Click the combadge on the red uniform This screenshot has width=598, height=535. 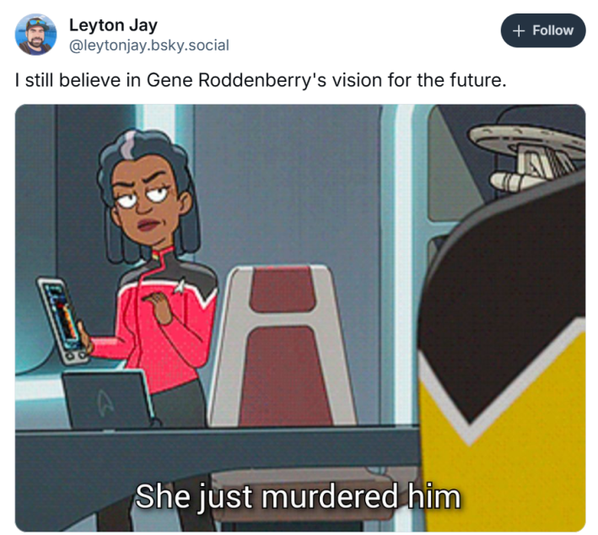[180, 286]
